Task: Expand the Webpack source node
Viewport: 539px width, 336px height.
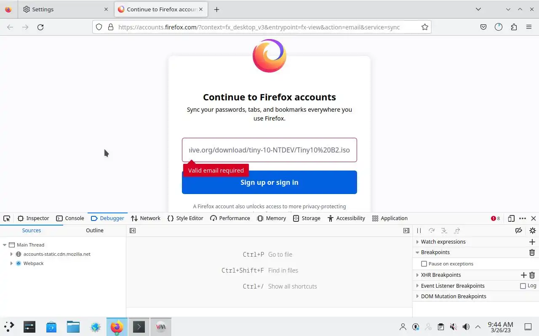Action: click(x=11, y=263)
